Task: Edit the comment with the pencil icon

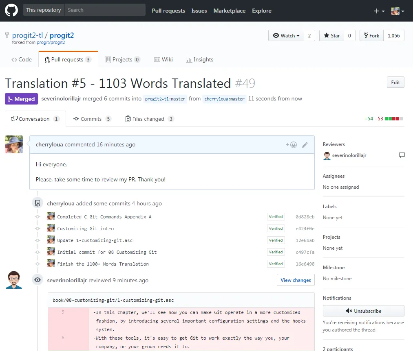Action: click(x=305, y=145)
